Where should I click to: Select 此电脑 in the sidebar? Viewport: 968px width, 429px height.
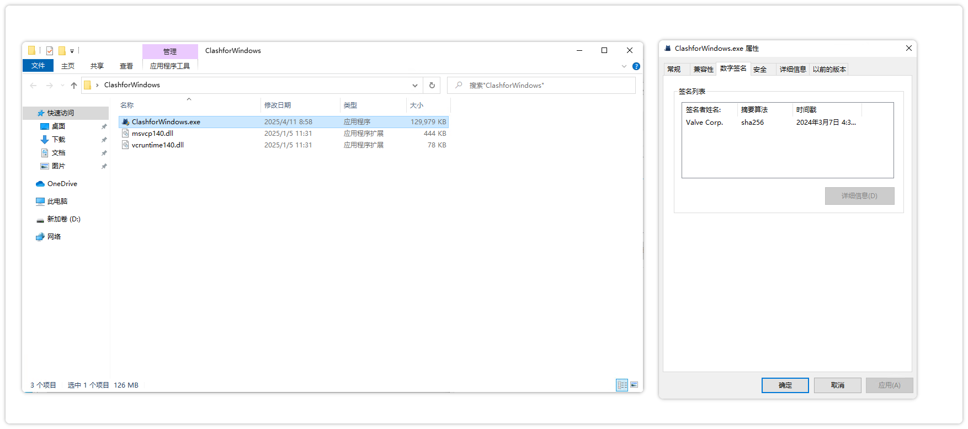[x=57, y=202]
